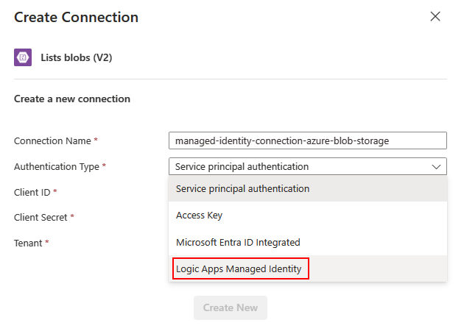Image resolution: width=464 pixels, height=331 pixels.
Task: Select Service principal authentication from the list
Action: click(243, 189)
